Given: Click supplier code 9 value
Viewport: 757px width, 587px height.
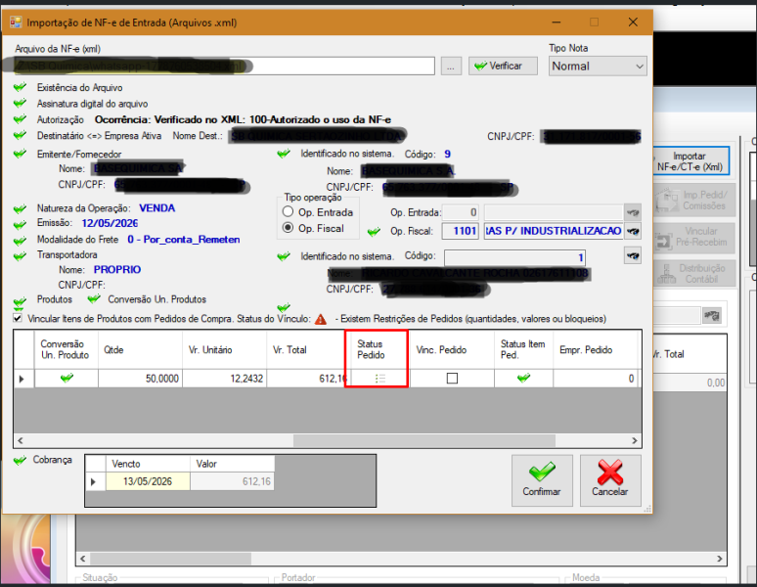Looking at the screenshot, I should (x=448, y=154).
